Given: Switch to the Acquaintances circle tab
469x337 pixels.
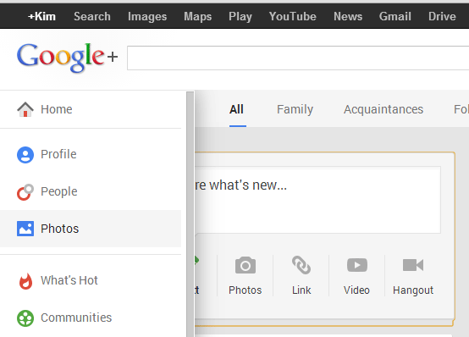Looking at the screenshot, I should coord(383,109).
